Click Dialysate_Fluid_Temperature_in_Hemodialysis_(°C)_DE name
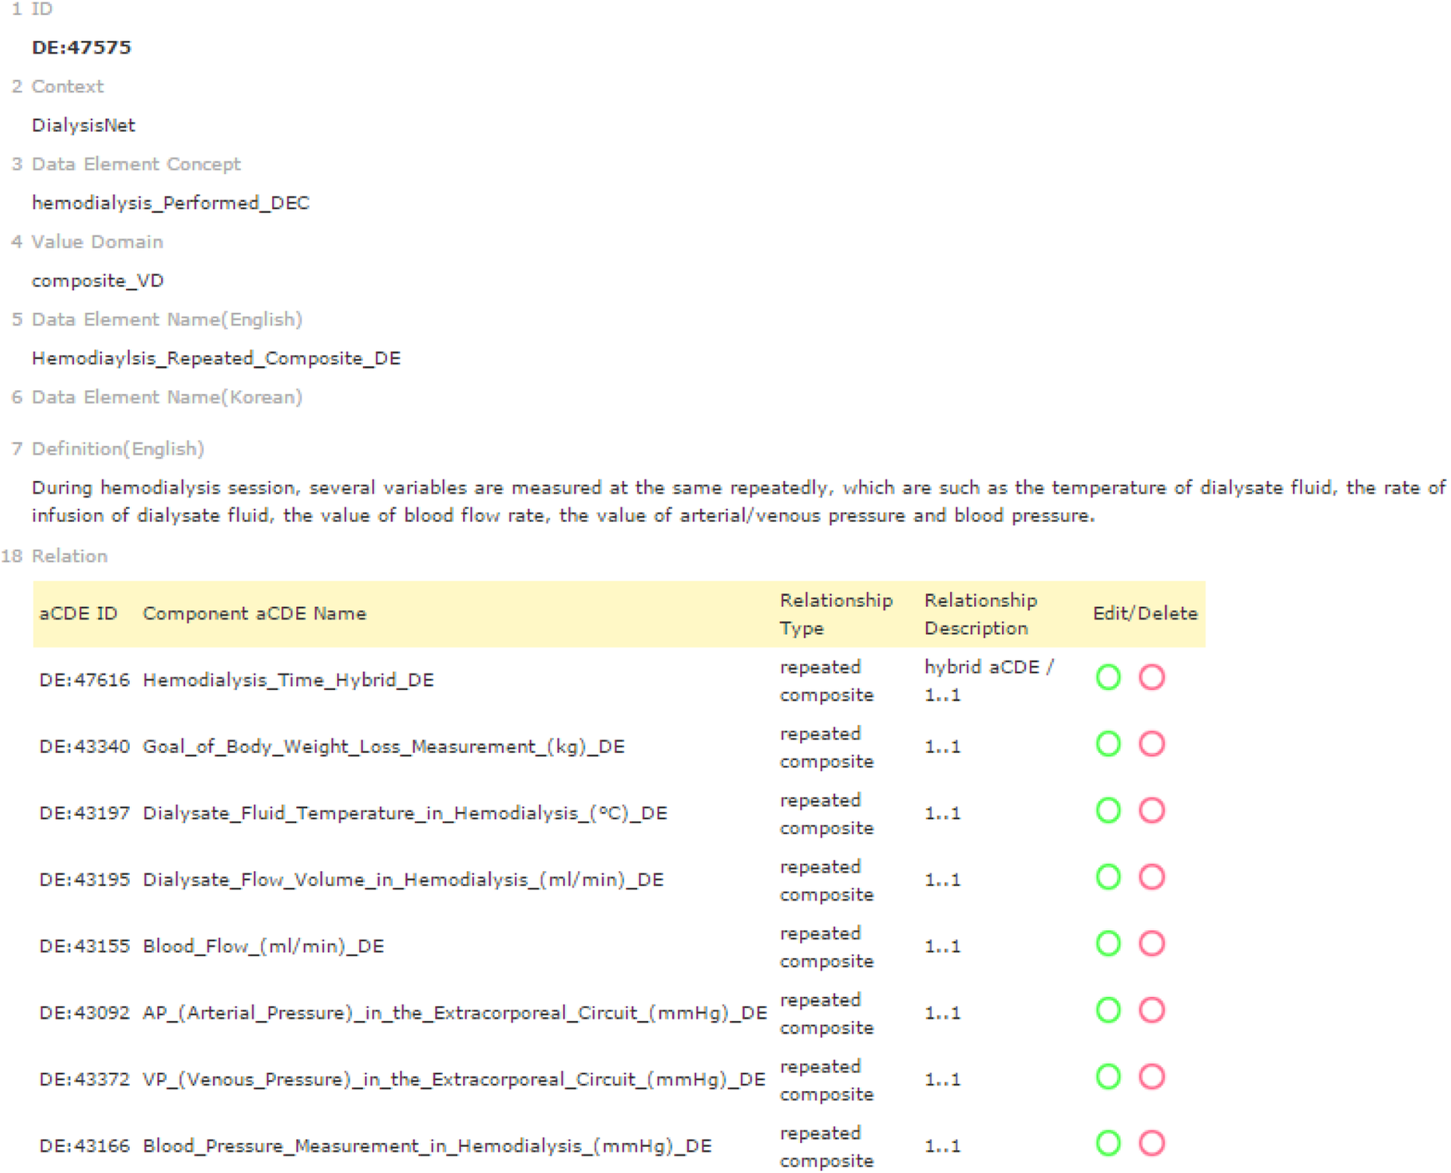The width and height of the screenshot is (1451, 1173). [x=405, y=813]
